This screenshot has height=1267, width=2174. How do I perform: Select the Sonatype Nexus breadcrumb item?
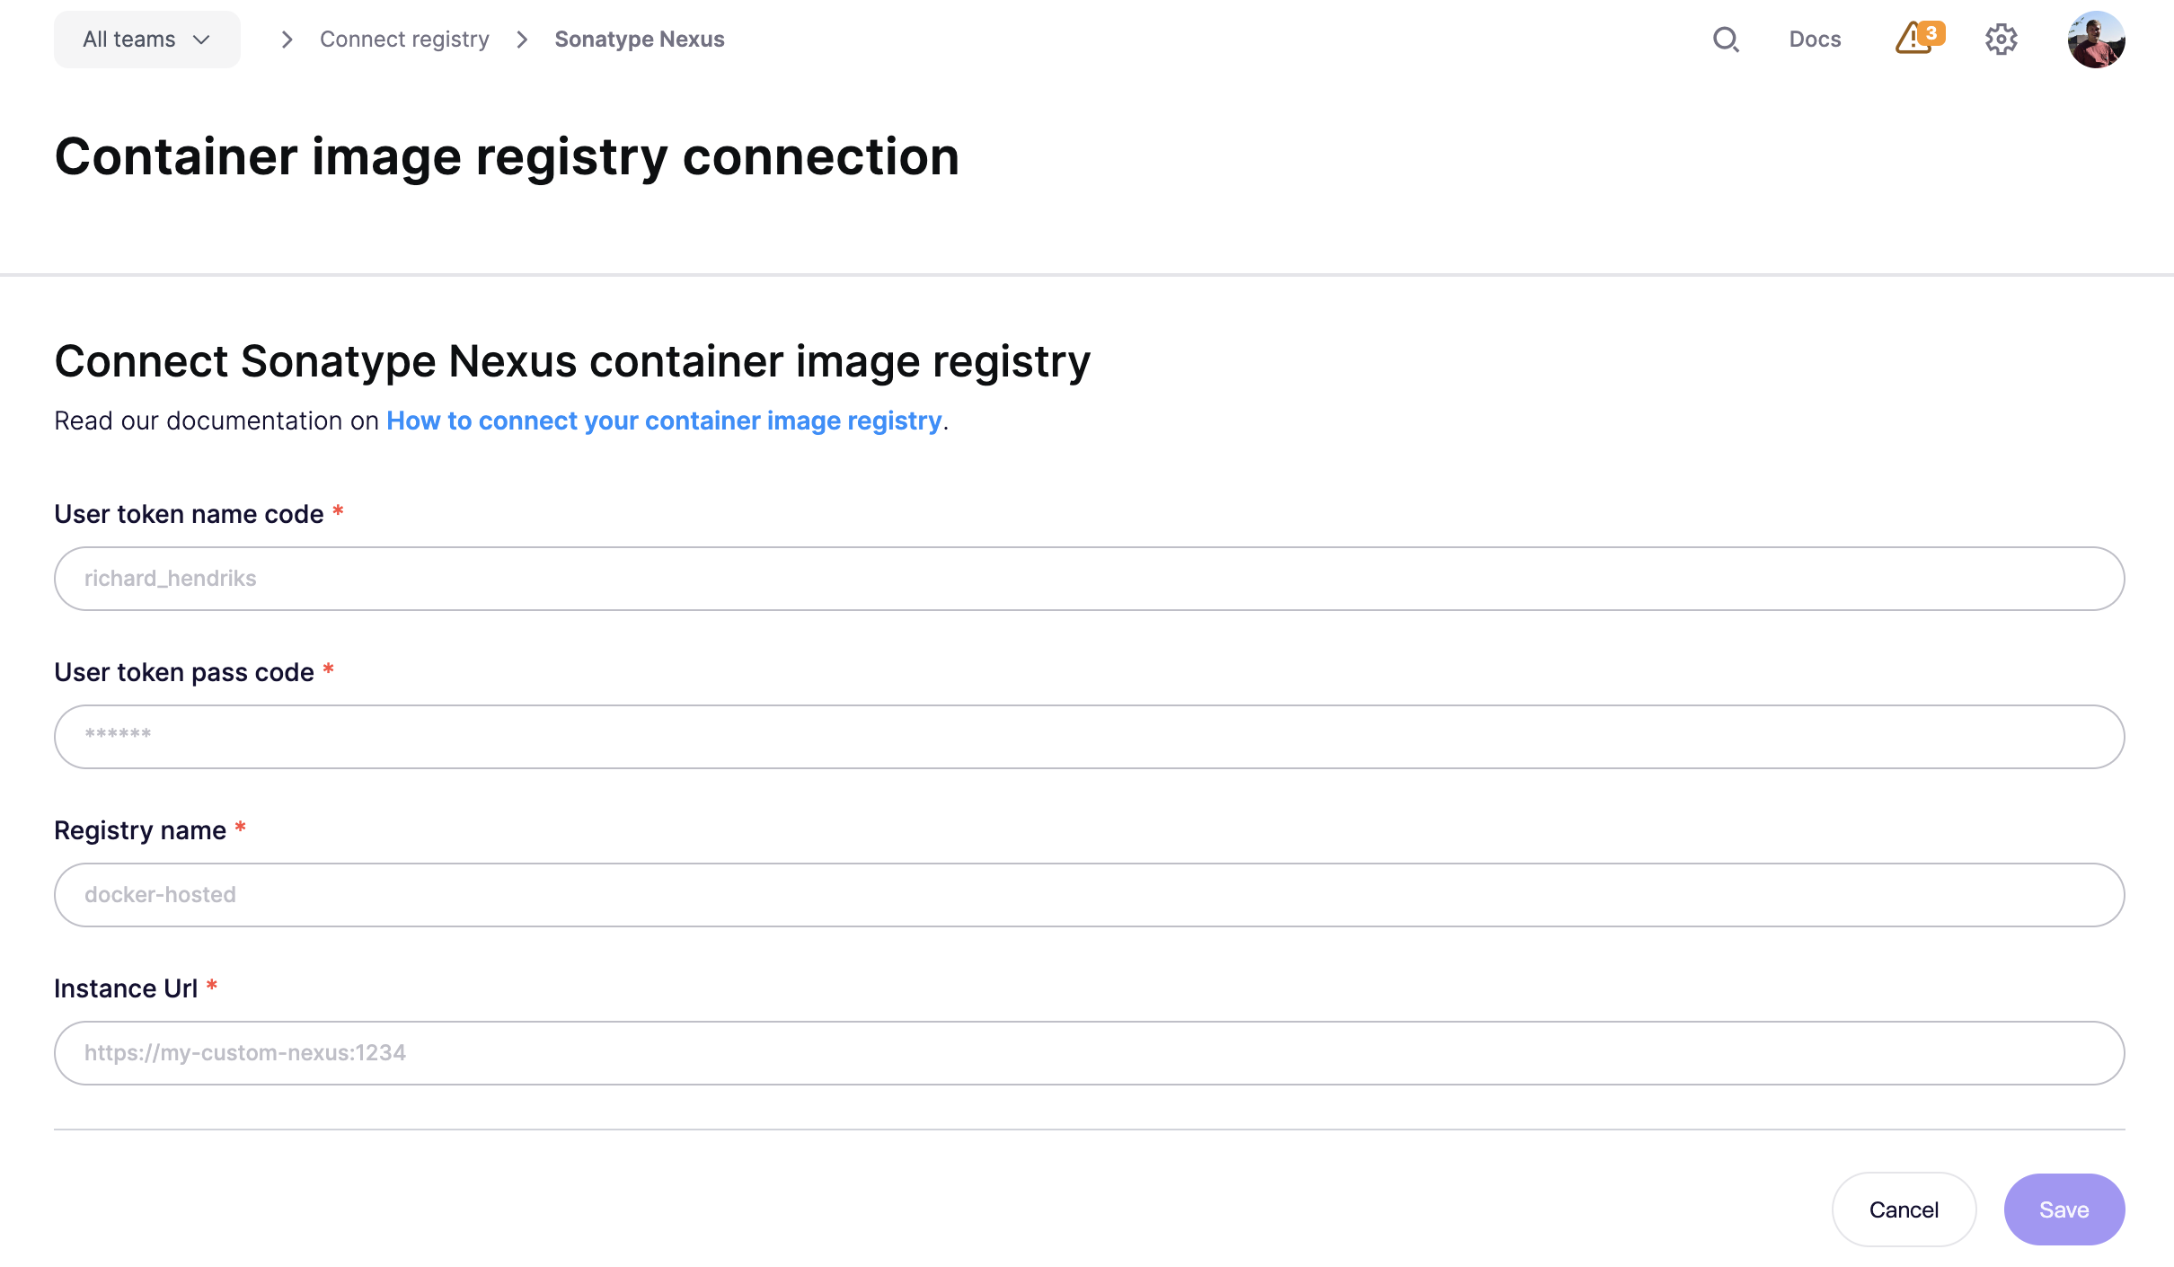pos(639,40)
